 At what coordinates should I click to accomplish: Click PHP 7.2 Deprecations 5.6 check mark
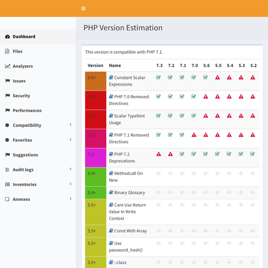coord(206,154)
